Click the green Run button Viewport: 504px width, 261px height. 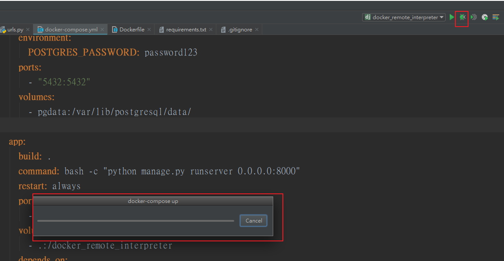pos(451,17)
